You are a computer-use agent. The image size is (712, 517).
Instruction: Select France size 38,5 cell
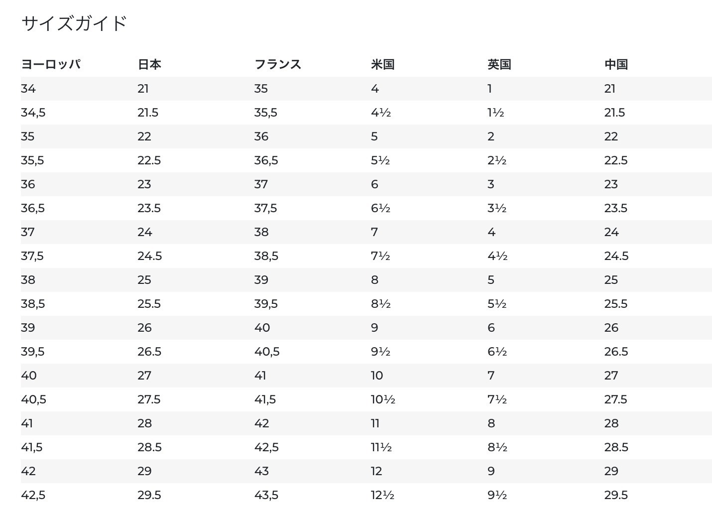tap(266, 256)
